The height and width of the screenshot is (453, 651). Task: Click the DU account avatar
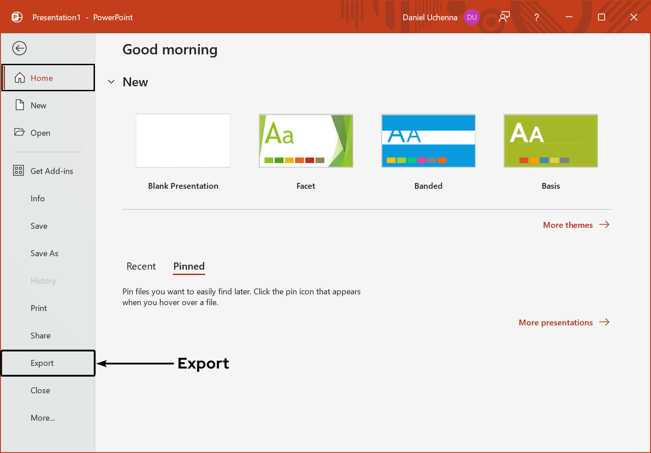[471, 17]
